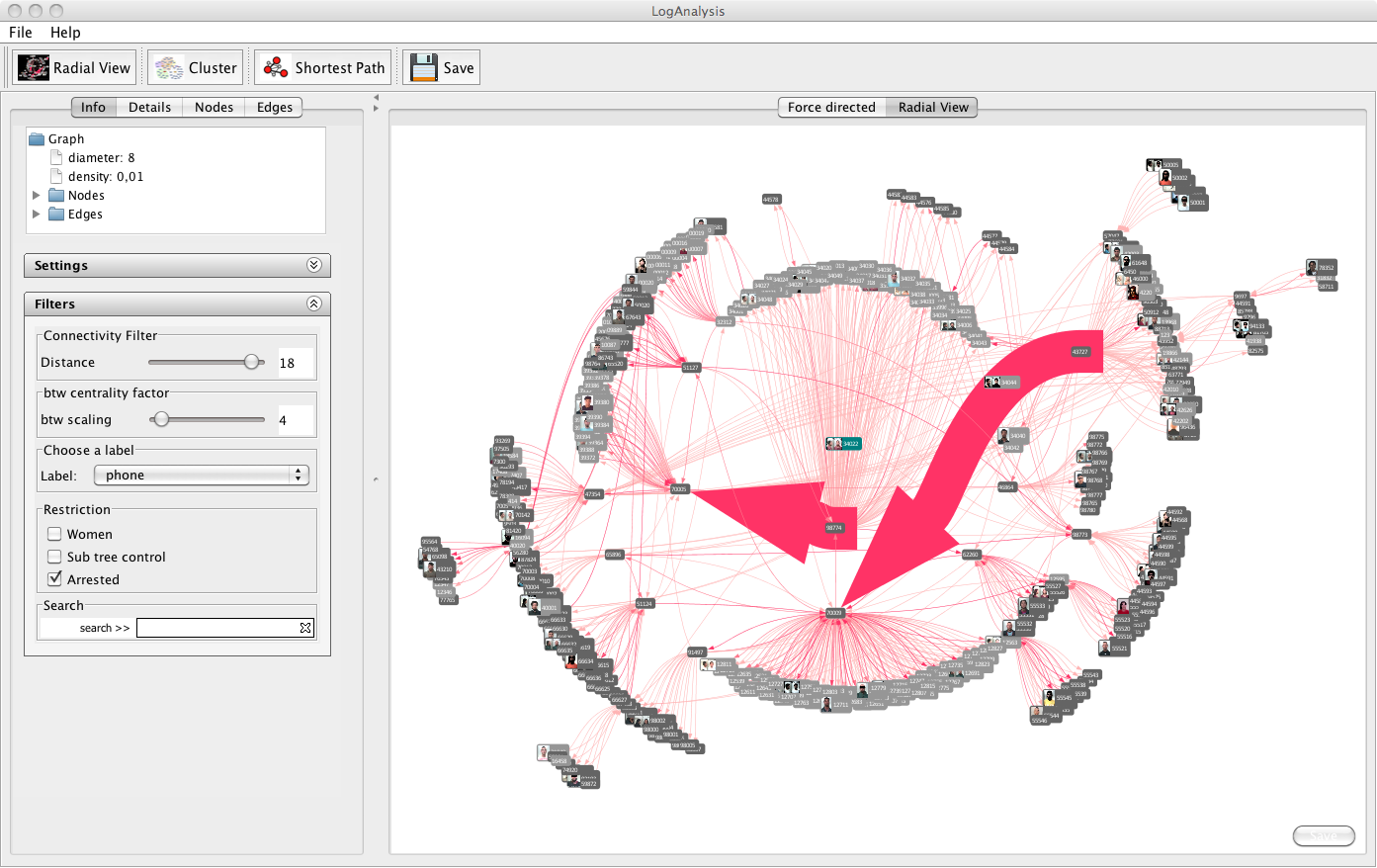Enable the Women restriction checkbox
This screenshot has width=1377, height=868.
[x=55, y=534]
